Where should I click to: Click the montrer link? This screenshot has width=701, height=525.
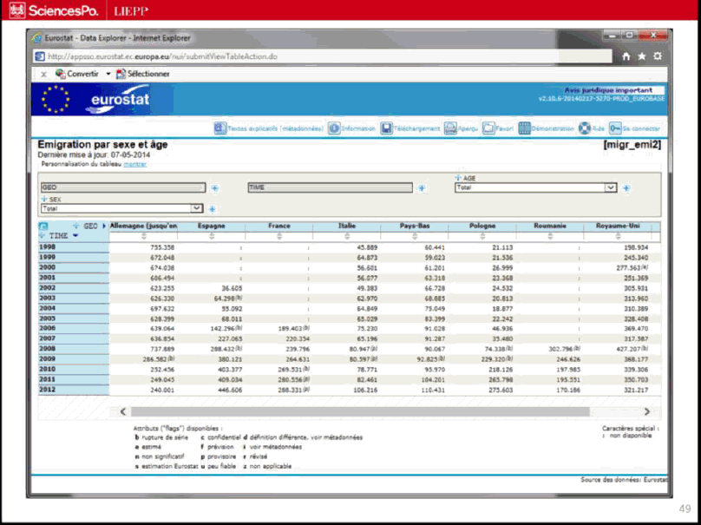134,164
